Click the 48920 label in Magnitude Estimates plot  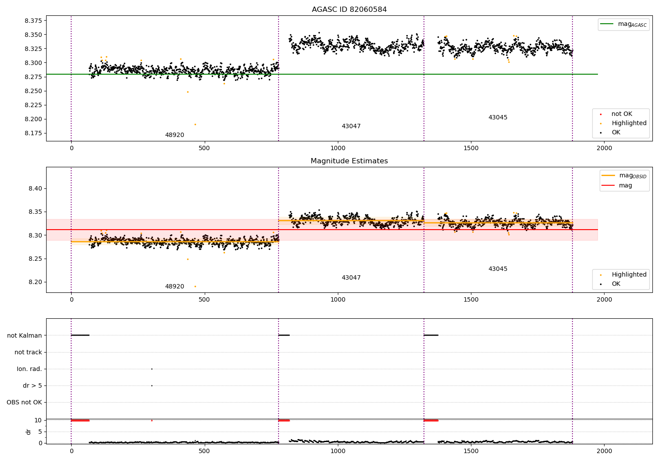174,287
